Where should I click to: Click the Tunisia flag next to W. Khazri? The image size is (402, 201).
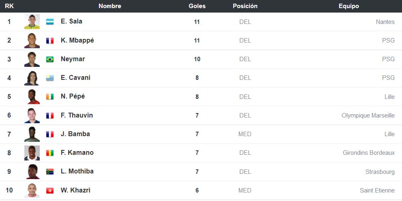50,190
